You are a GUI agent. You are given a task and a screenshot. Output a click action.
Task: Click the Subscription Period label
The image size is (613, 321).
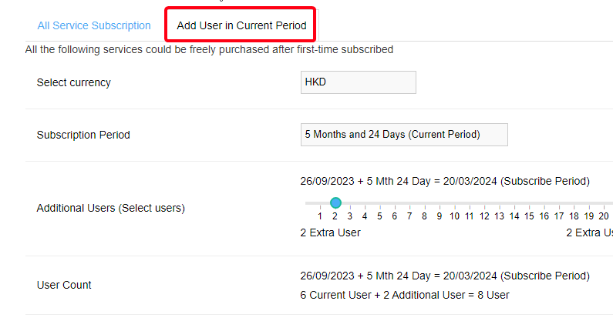click(x=83, y=135)
